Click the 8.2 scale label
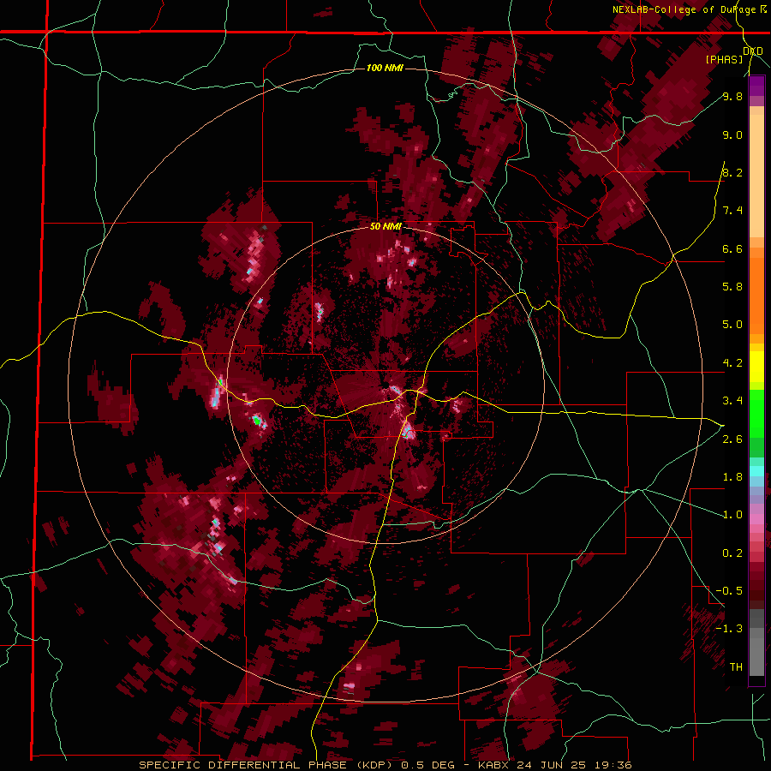The width and height of the screenshot is (771, 771). pyautogui.click(x=732, y=172)
